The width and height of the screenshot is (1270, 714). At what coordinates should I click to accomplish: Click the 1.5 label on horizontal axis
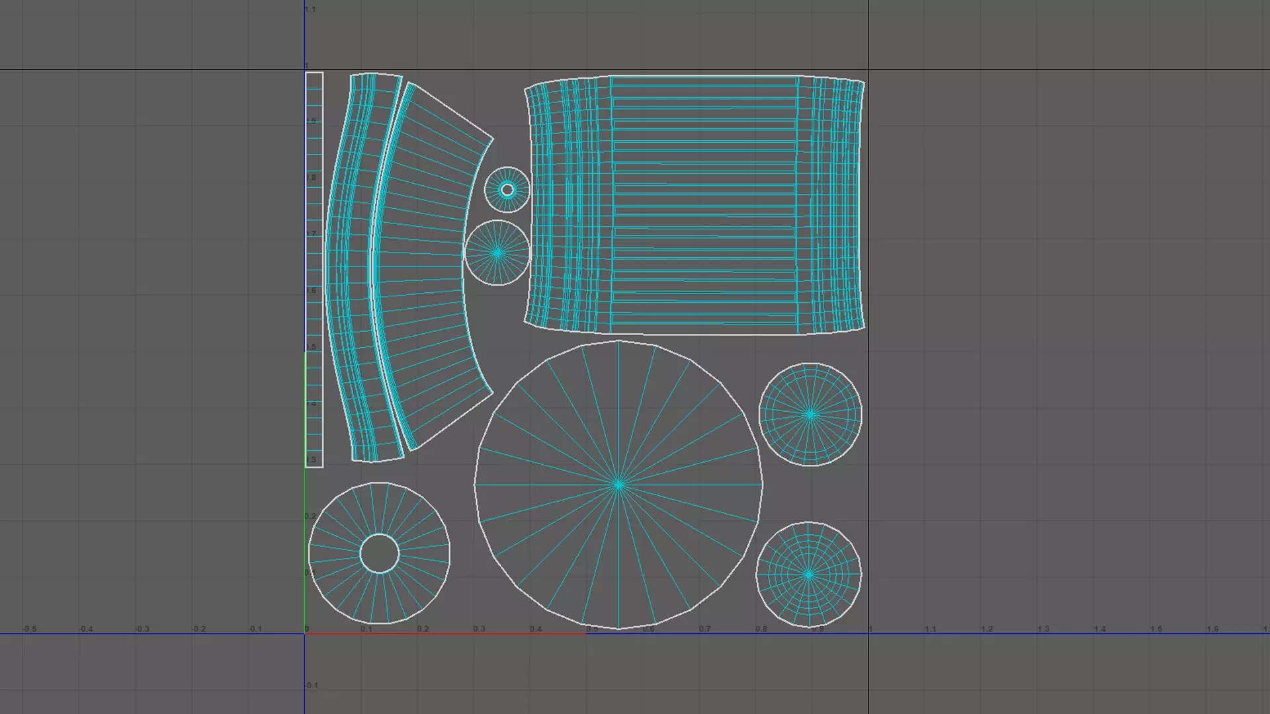click(1156, 629)
